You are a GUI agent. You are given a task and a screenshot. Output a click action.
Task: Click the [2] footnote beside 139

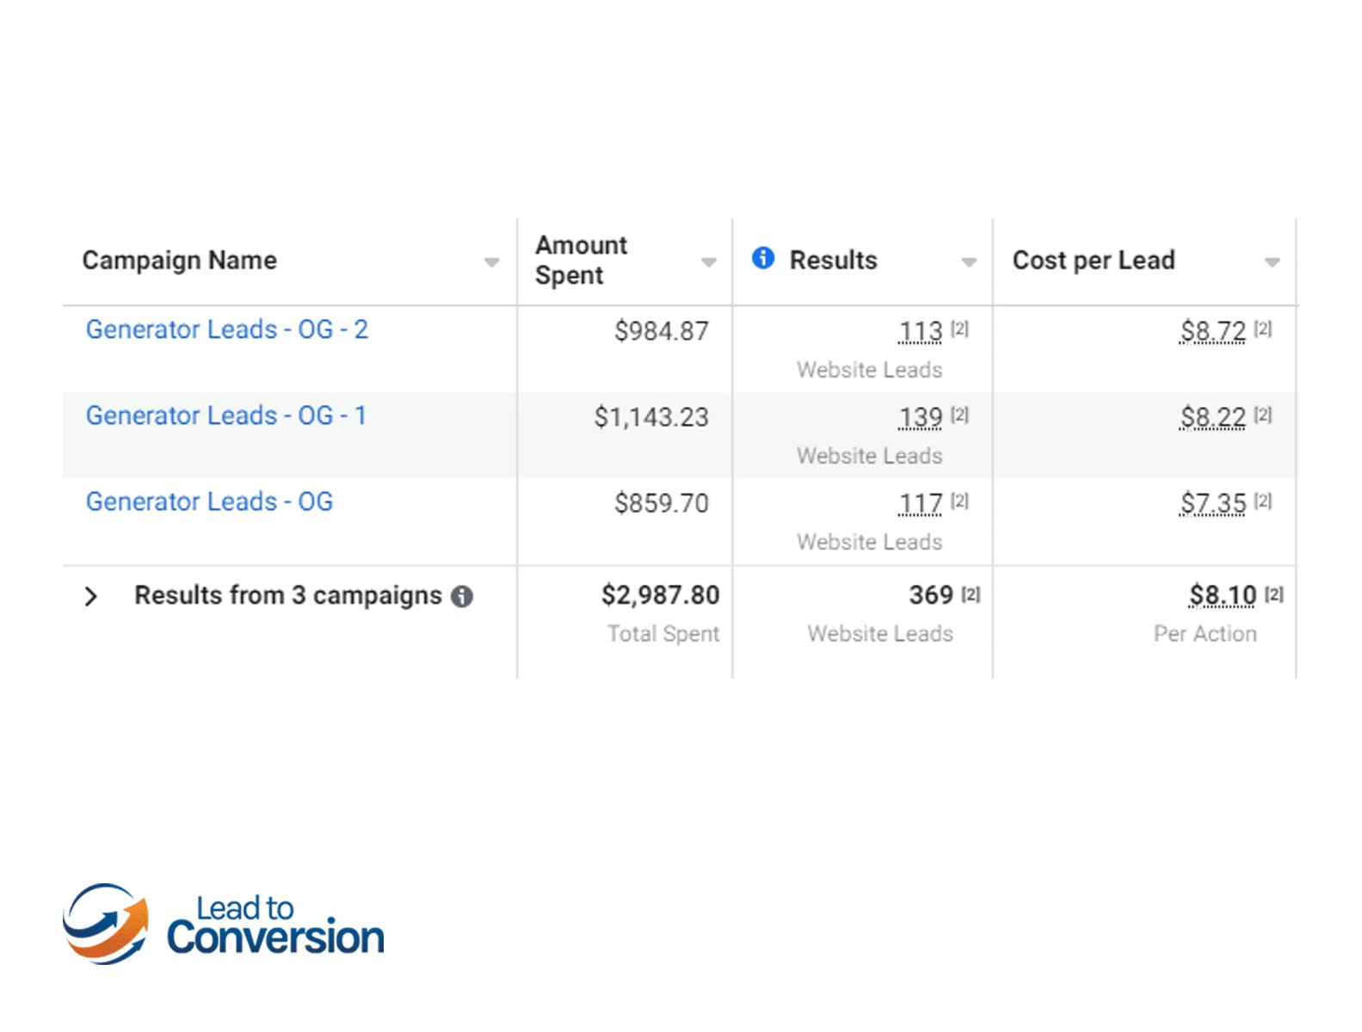coord(959,415)
